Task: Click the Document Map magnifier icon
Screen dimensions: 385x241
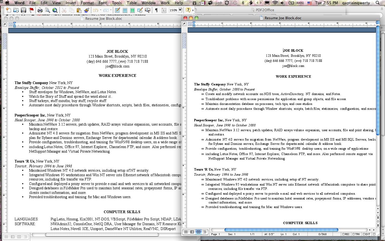Action: coord(147,10)
